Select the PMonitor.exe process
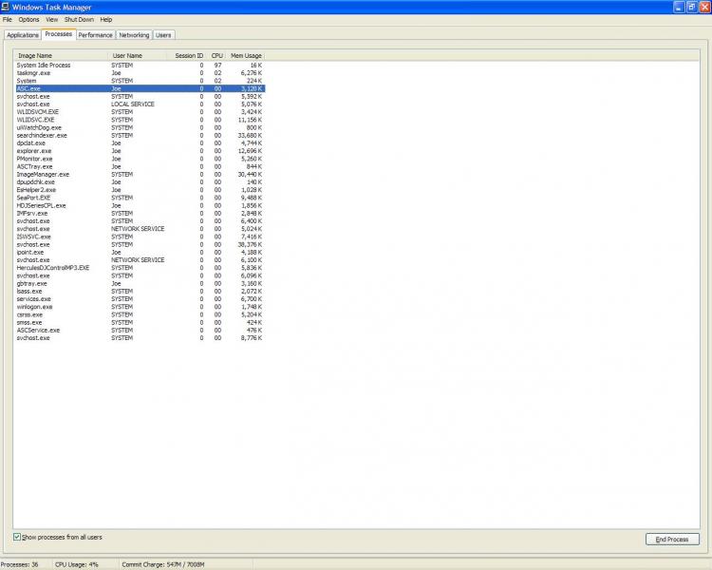This screenshot has height=570, width=712. tap(140, 159)
